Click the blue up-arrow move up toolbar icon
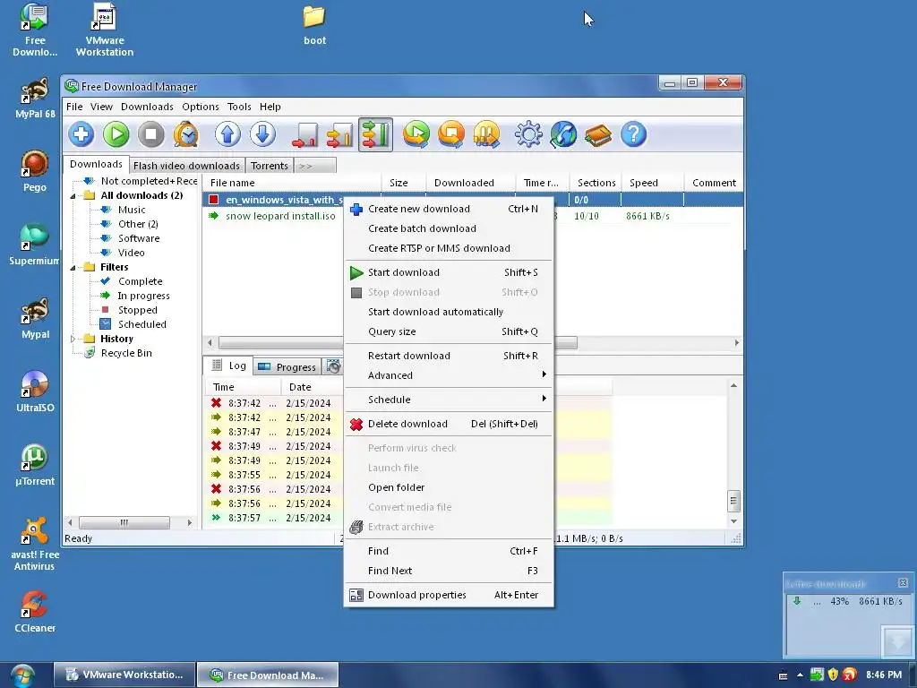Image resolution: width=917 pixels, height=688 pixels. point(228,135)
